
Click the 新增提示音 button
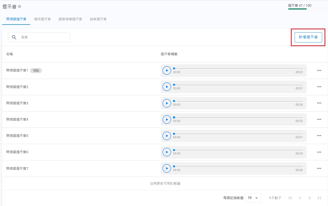point(308,37)
